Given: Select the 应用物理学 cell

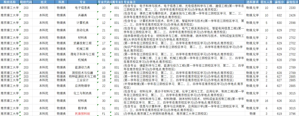Looking at the screenshot, I should coord(83,86).
